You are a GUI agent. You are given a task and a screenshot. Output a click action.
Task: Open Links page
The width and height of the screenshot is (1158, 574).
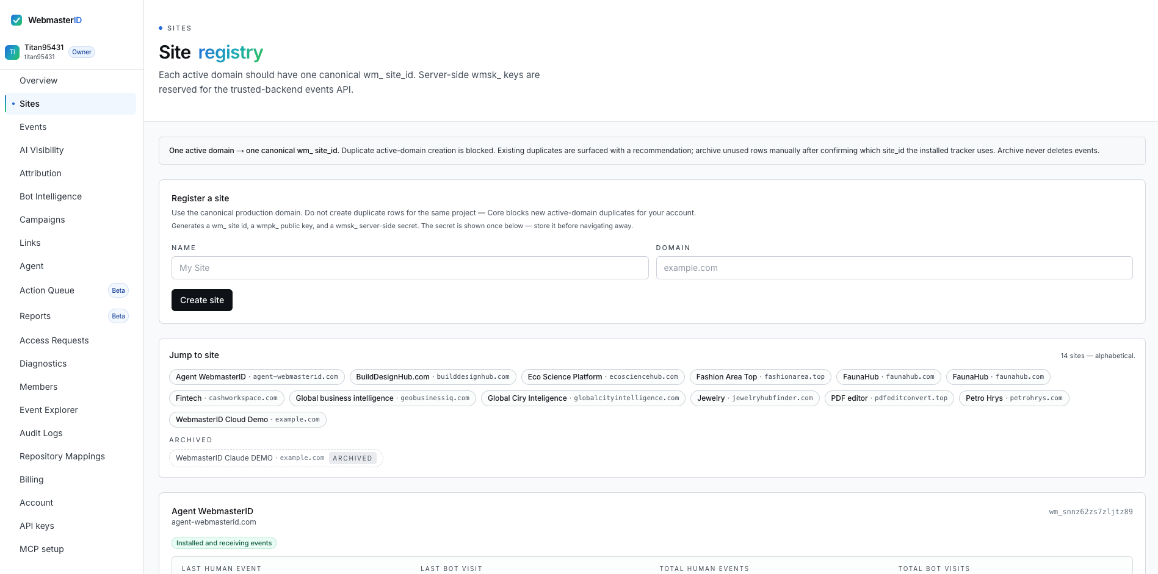click(70, 243)
